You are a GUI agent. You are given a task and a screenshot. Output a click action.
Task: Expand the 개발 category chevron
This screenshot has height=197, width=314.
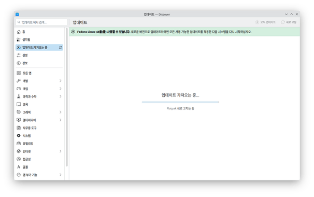point(60,81)
